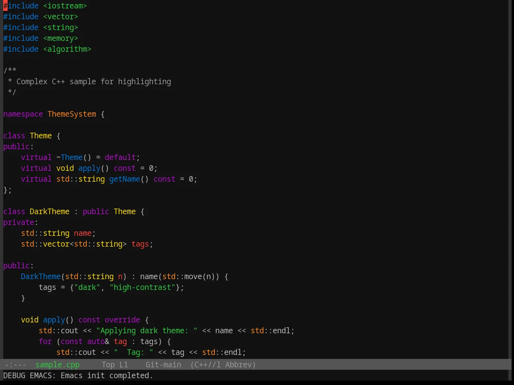This screenshot has height=385, width=514.
Task: Click the 'default' keyword
Action: tap(120, 157)
